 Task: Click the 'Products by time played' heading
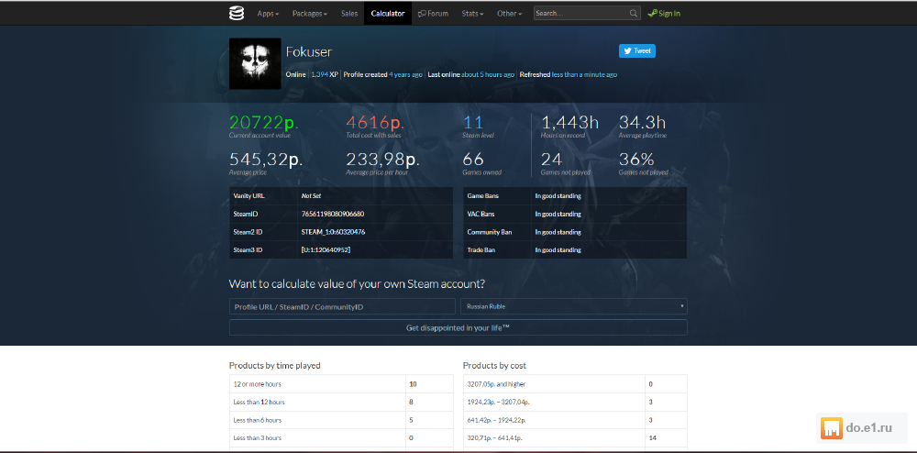point(275,365)
